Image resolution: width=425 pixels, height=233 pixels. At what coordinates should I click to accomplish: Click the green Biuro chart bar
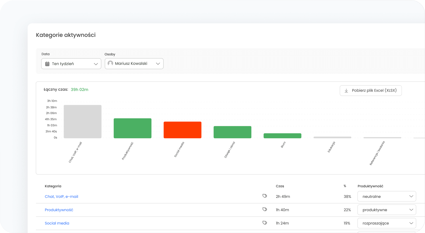pos(282,136)
